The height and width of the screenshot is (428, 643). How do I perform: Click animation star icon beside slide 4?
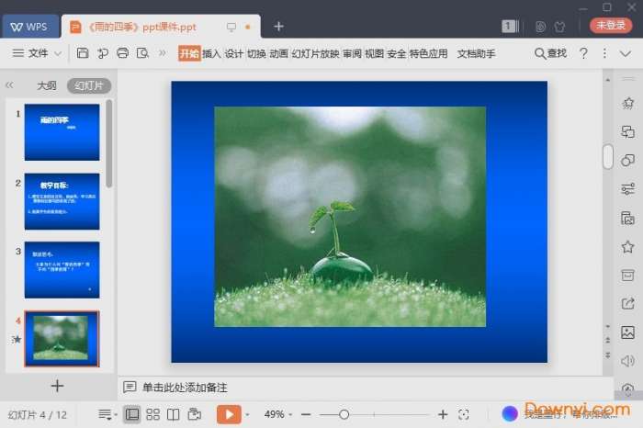coord(17,339)
